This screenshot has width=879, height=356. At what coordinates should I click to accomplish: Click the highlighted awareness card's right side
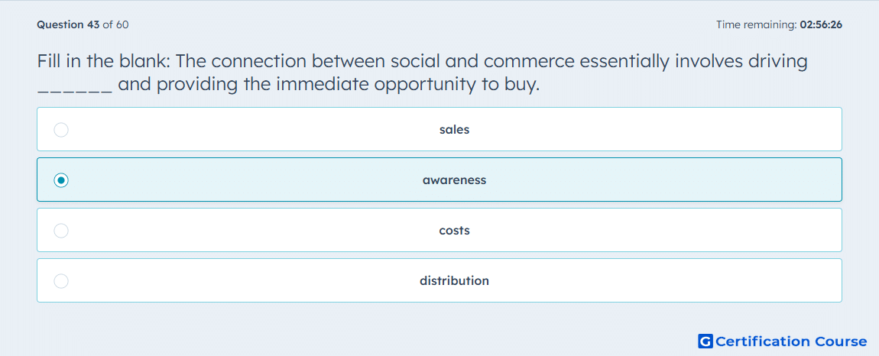click(x=673, y=180)
